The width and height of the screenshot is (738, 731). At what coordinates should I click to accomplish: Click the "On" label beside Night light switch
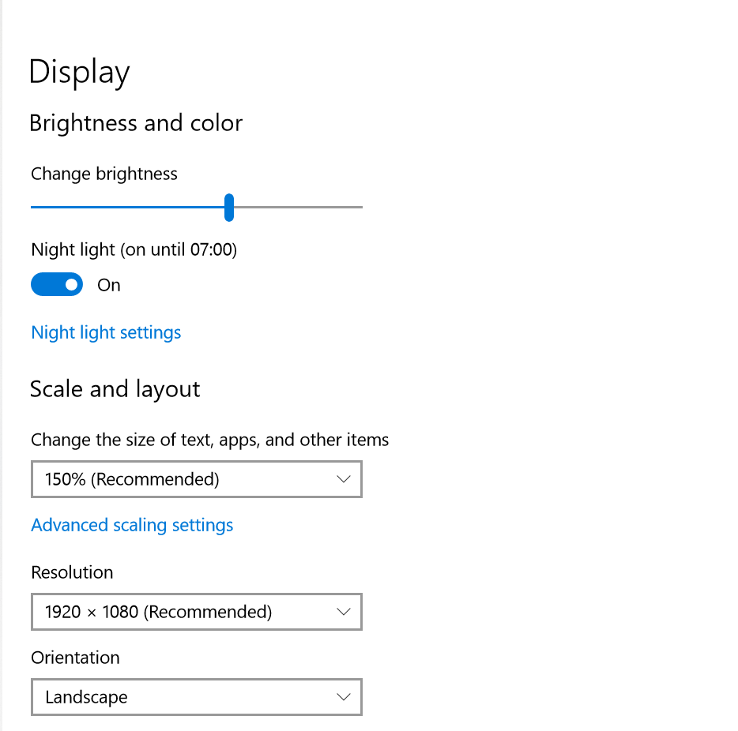tap(109, 285)
